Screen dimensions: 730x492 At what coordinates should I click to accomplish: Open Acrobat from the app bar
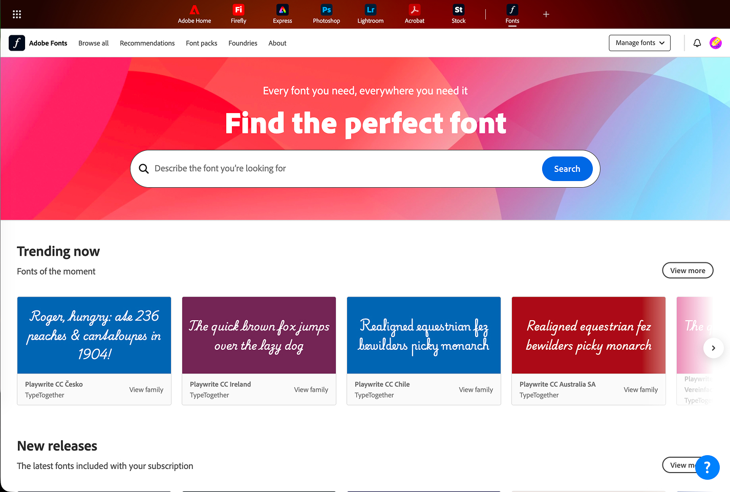414,9
